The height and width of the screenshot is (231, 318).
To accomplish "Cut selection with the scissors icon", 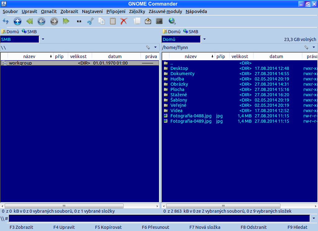I will [x=90, y=21].
